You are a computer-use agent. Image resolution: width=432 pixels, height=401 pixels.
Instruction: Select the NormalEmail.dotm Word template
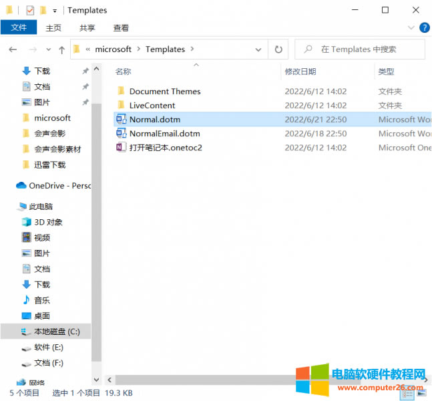[164, 134]
